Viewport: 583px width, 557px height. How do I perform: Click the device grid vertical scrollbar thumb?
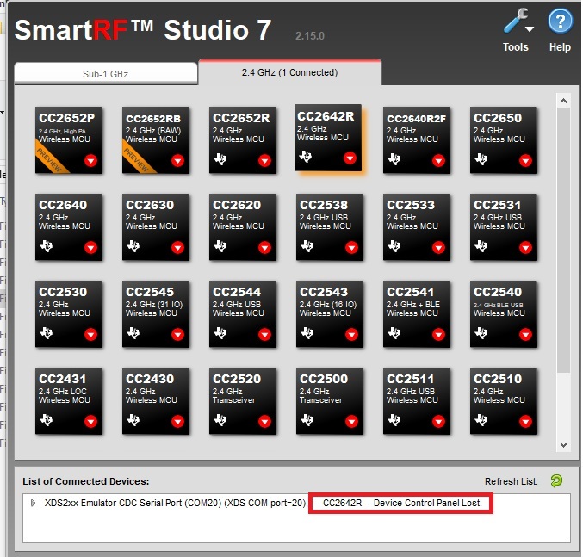(564, 240)
